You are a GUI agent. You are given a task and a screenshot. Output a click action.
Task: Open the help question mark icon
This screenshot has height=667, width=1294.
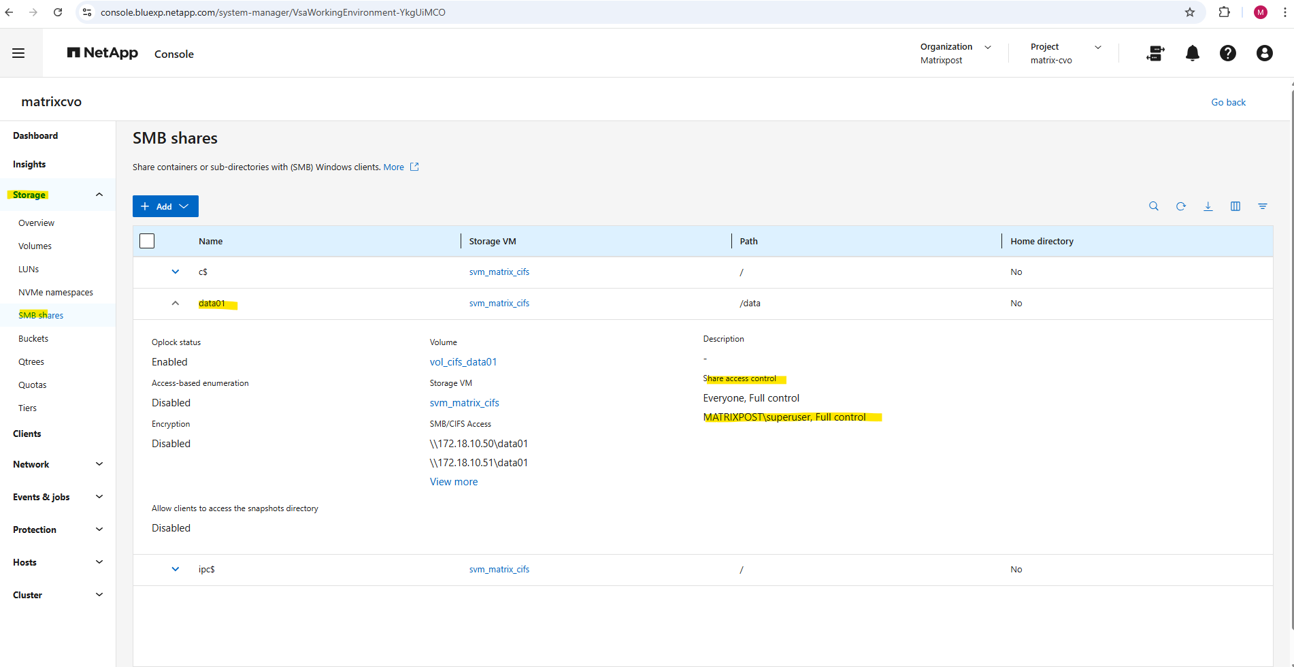(1227, 53)
